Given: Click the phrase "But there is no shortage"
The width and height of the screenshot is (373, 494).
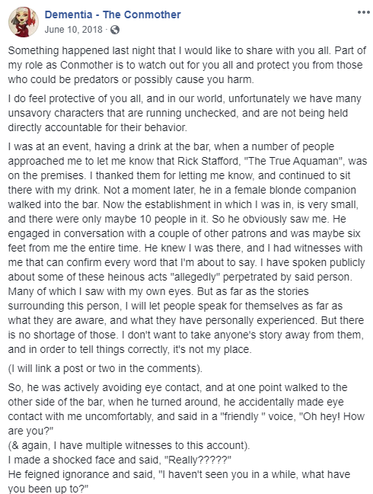Looking at the screenshot, I should (186, 328).
